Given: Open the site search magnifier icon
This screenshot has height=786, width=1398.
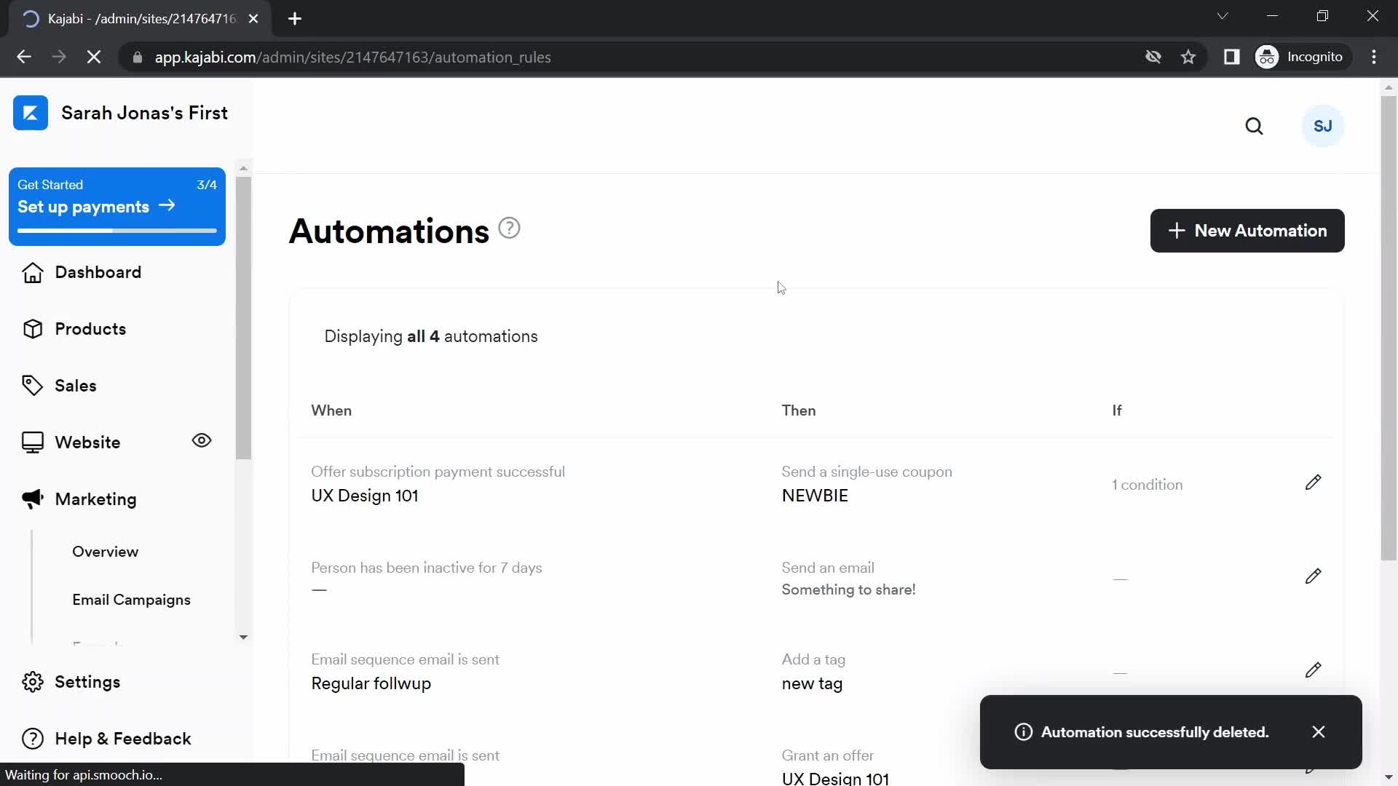Looking at the screenshot, I should (1254, 127).
